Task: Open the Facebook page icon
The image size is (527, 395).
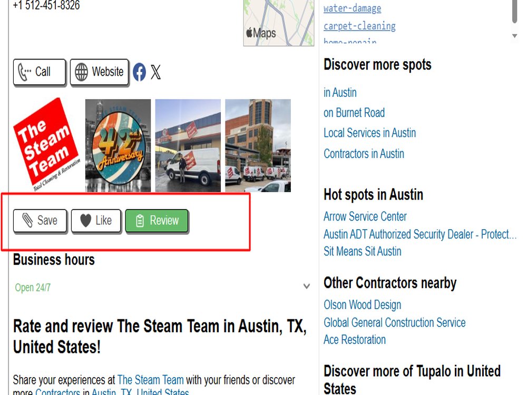Action: 139,72
